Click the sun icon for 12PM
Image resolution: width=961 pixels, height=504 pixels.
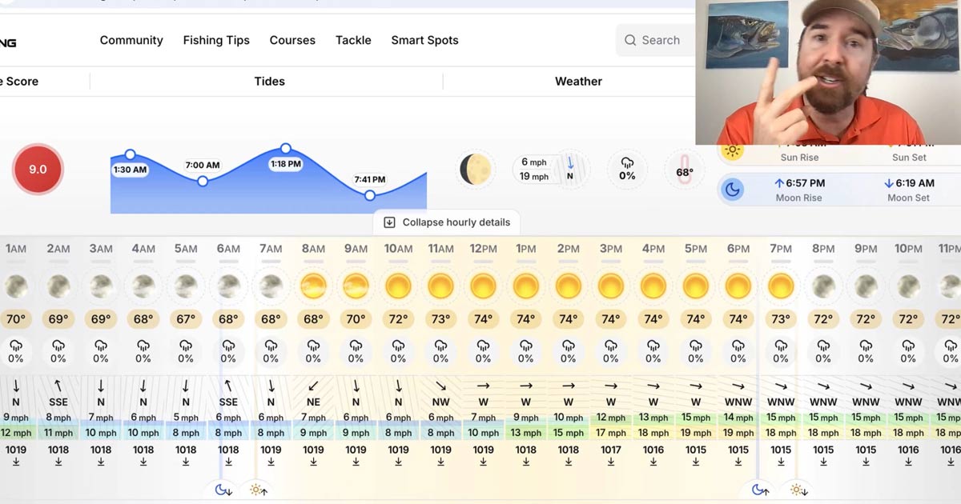click(483, 286)
